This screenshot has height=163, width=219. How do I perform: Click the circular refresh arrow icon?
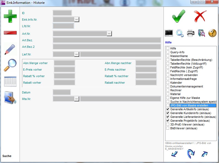[x=191, y=154]
